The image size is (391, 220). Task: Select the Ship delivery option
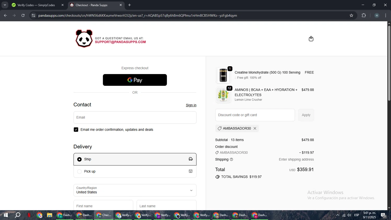coord(135,159)
